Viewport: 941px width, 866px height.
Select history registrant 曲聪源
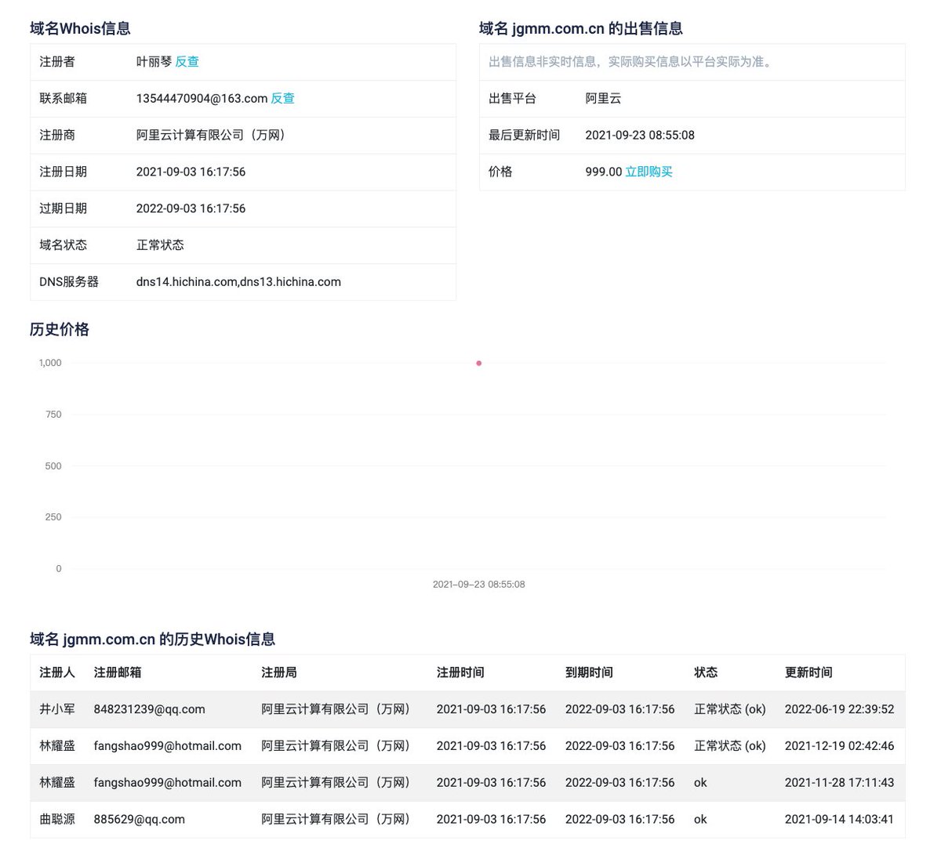(x=57, y=820)
